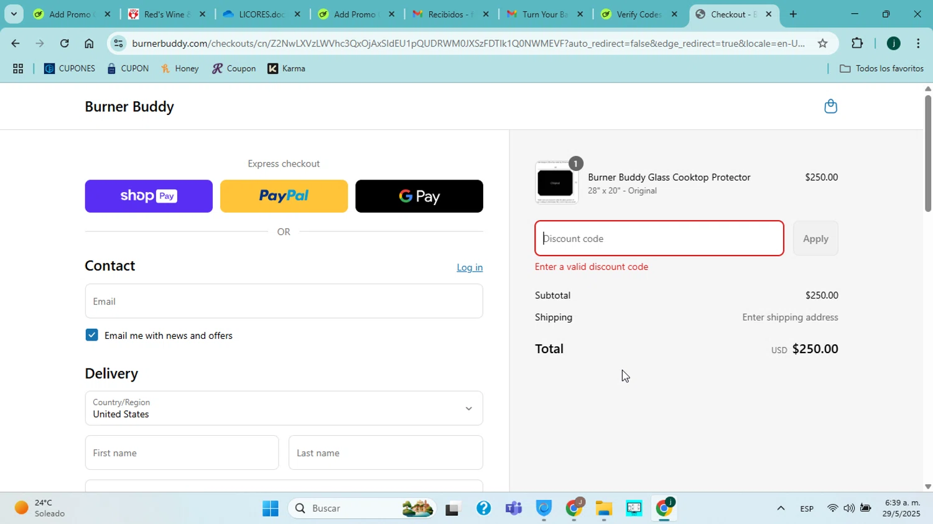Open the extensions puzzle icon
Screen dimensions: 933x524
pyautogui.click(x=857, y=44)
